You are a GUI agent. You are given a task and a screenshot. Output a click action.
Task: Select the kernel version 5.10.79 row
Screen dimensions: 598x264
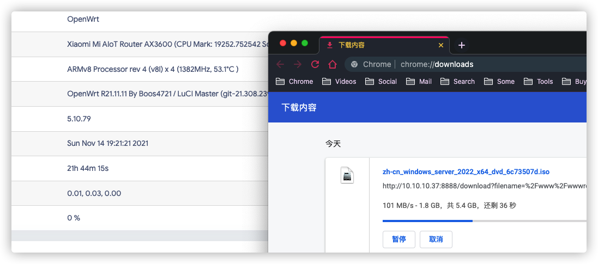point(140,119)
